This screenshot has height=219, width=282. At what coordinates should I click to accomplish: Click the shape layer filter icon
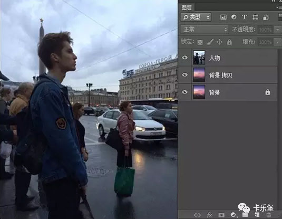pos(255,17)
